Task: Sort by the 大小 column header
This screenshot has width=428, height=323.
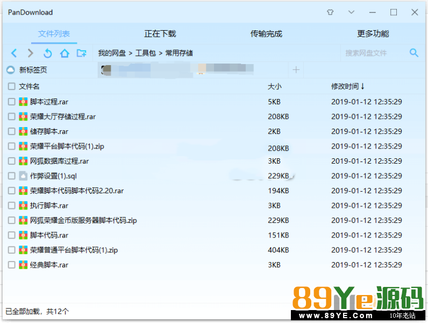Action: pos(275,86)
